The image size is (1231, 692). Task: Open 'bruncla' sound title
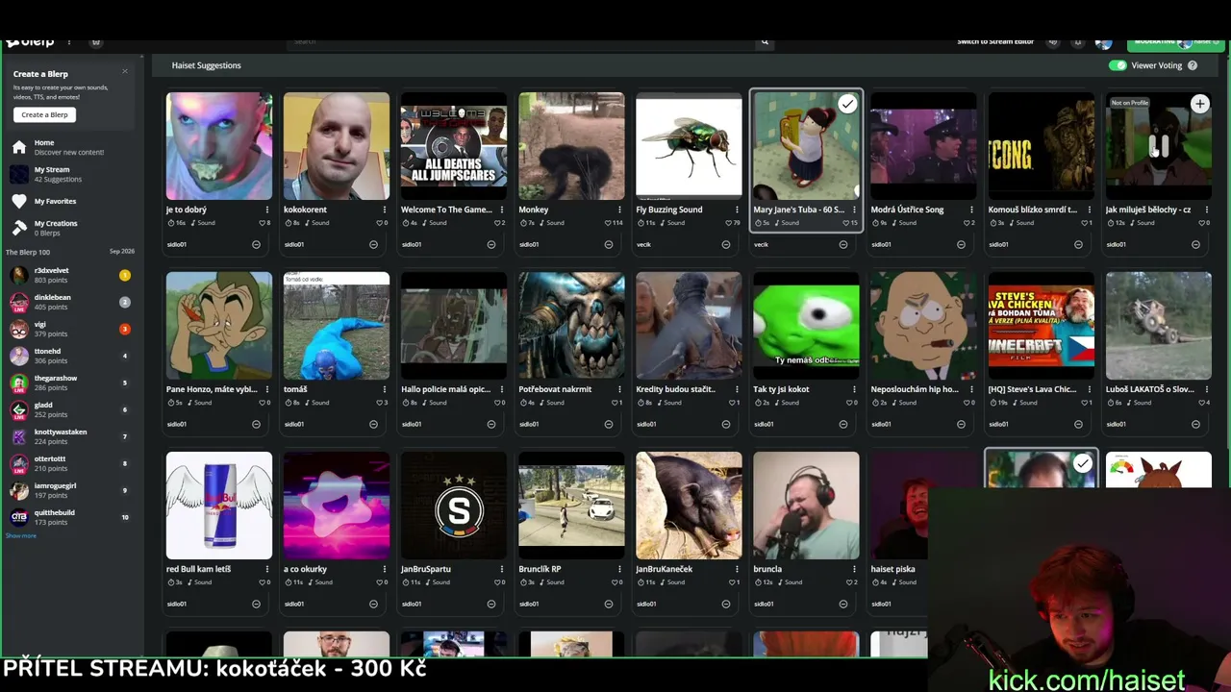(x=767, y=569)
